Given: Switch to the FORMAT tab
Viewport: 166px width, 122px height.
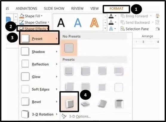Looking at the screenshot, I should 116,9.
